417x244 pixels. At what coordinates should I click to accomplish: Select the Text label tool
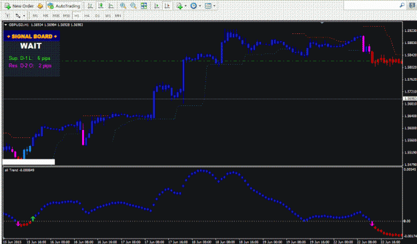(8, 16)
